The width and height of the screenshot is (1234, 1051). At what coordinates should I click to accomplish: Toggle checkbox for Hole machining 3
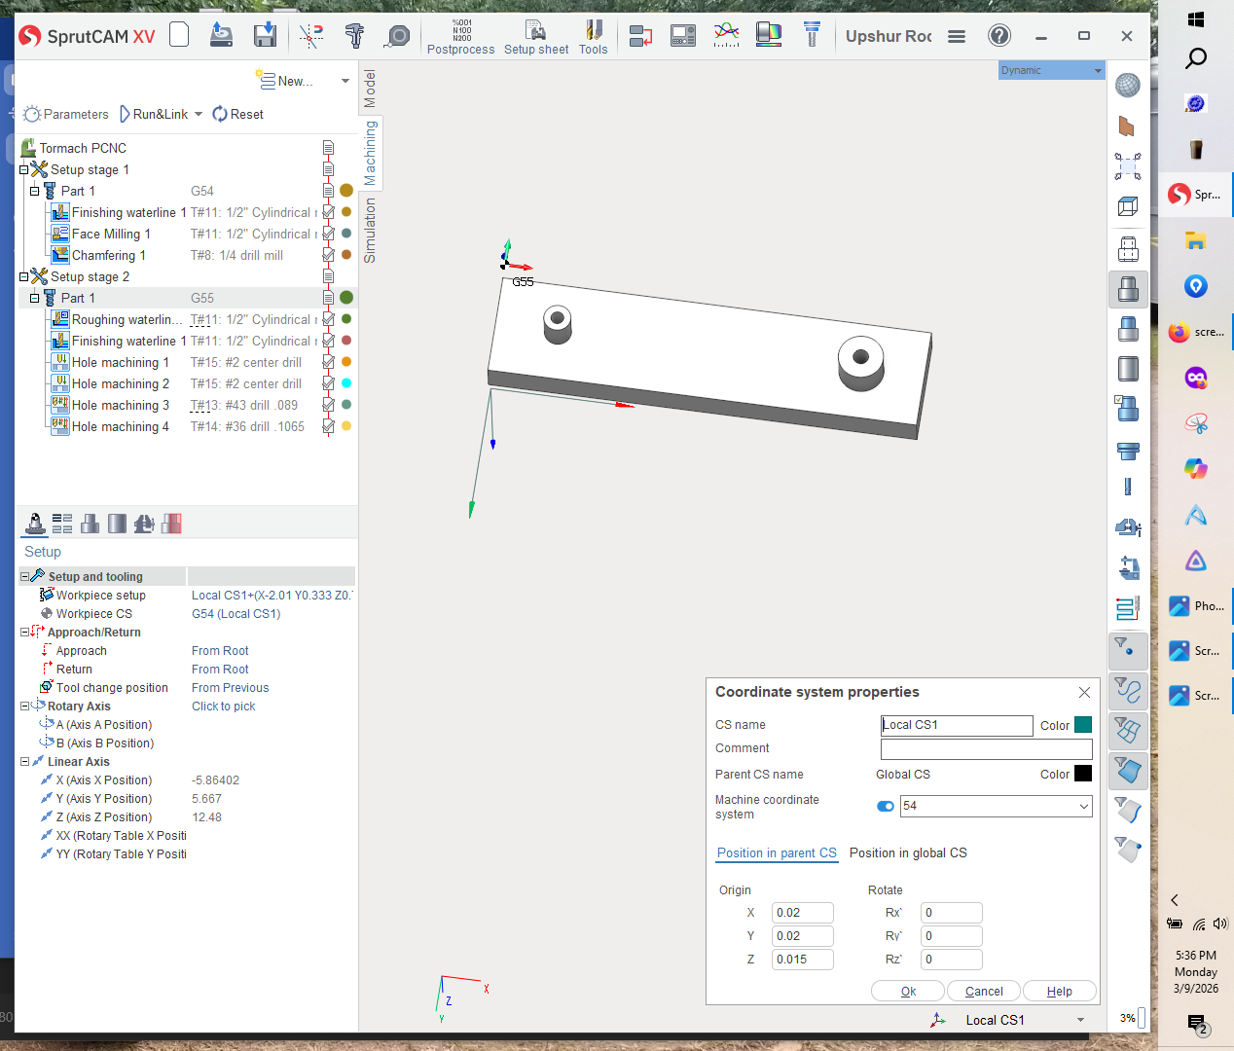click(328, 405)
